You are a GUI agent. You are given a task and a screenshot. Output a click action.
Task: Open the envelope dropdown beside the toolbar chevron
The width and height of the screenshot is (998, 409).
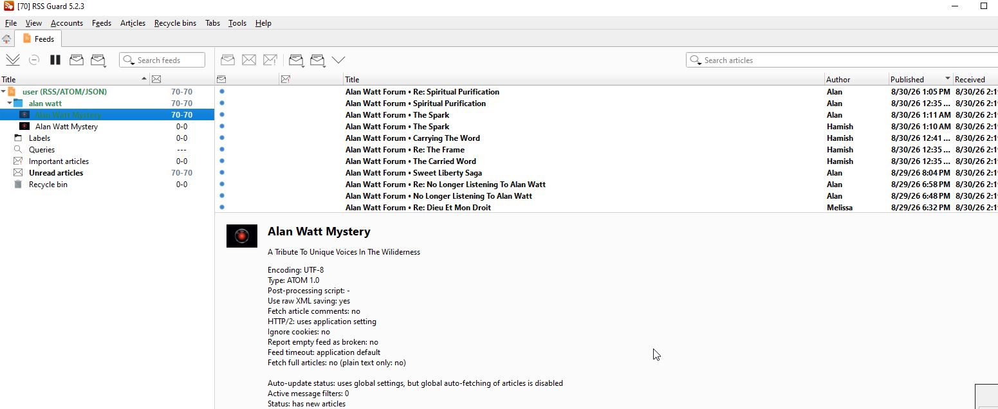[317, 60]
